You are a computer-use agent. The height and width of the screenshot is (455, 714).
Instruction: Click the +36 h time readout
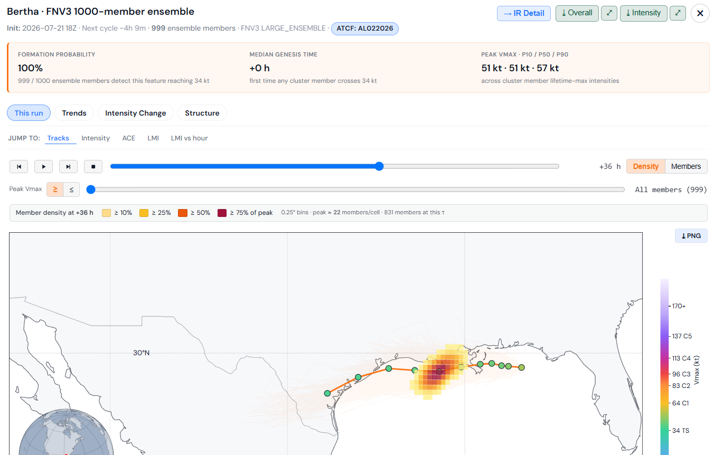pos(610,166)
